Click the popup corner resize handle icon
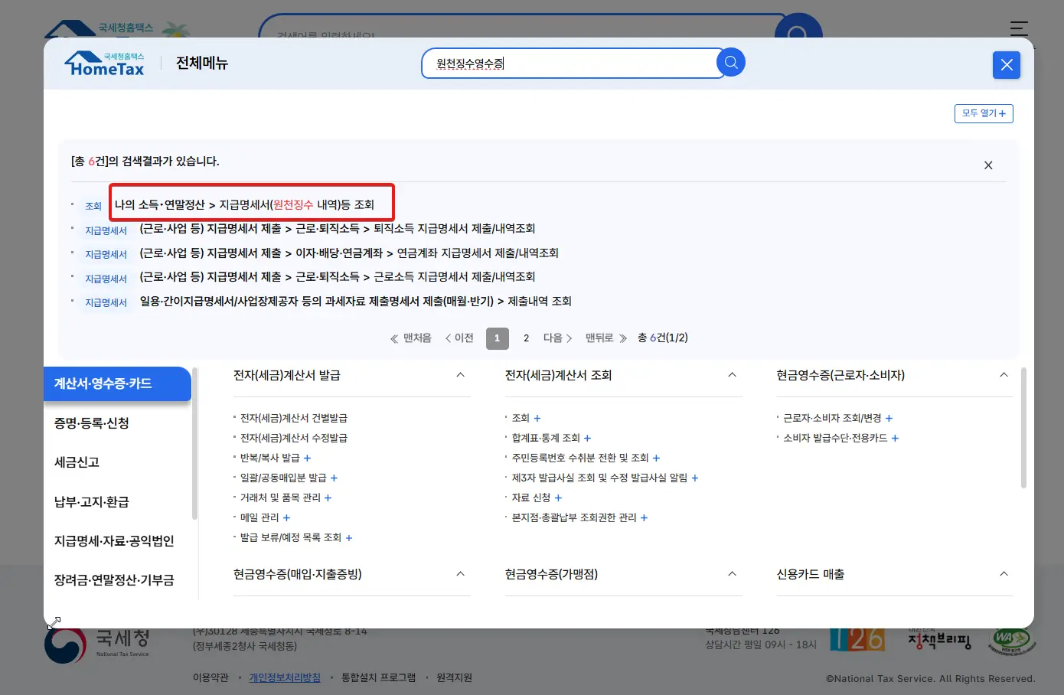This screenshot has width=1064, height=695. click(x=54, y=624)
